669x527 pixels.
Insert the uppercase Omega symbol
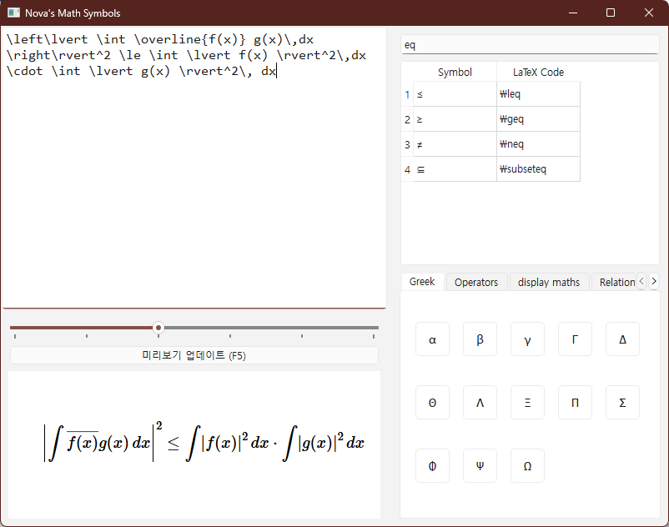click(527, 465)
